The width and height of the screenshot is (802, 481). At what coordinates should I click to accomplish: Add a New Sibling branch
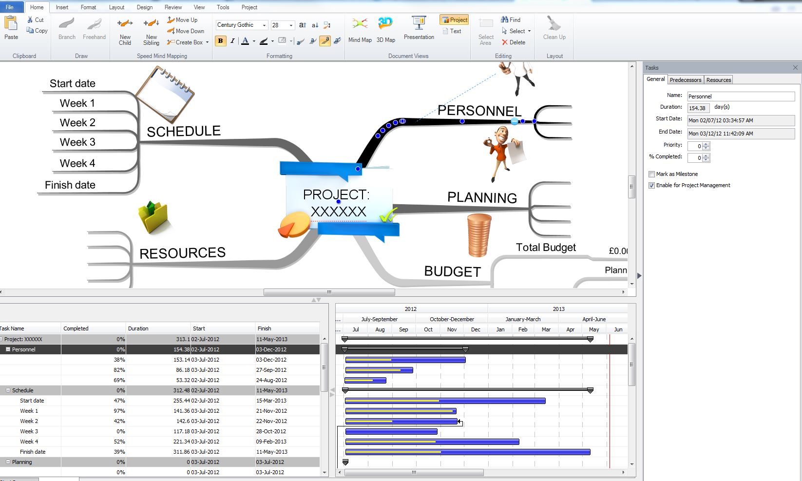(x=151, y=32)
